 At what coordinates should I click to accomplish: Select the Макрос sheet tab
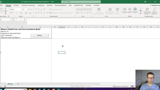(x=10, y=84)
